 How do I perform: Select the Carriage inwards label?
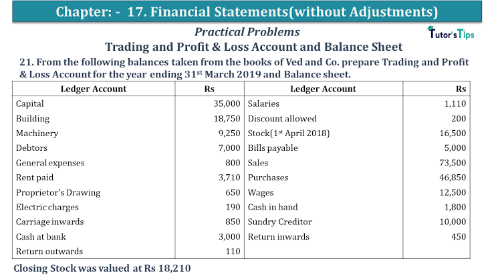49,222
